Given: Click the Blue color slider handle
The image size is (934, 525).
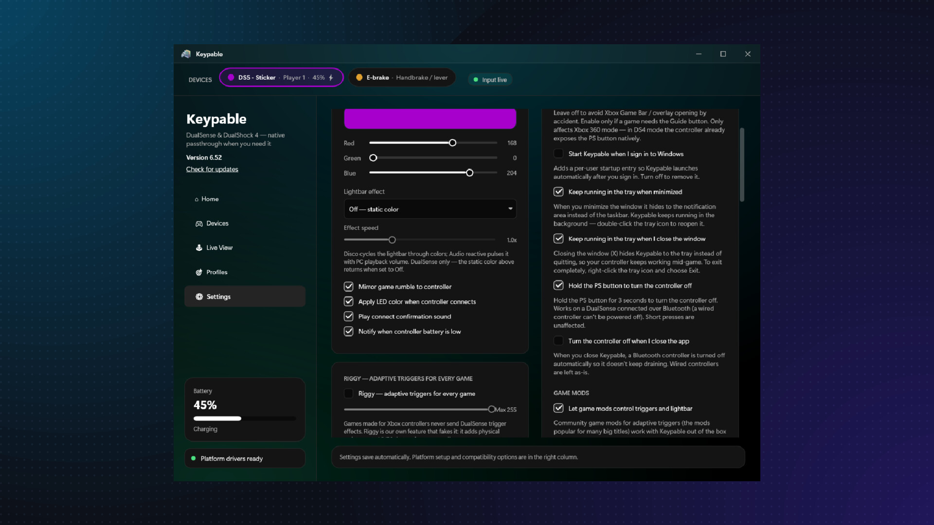Looking at the screenshot, I should coord(469,173).
